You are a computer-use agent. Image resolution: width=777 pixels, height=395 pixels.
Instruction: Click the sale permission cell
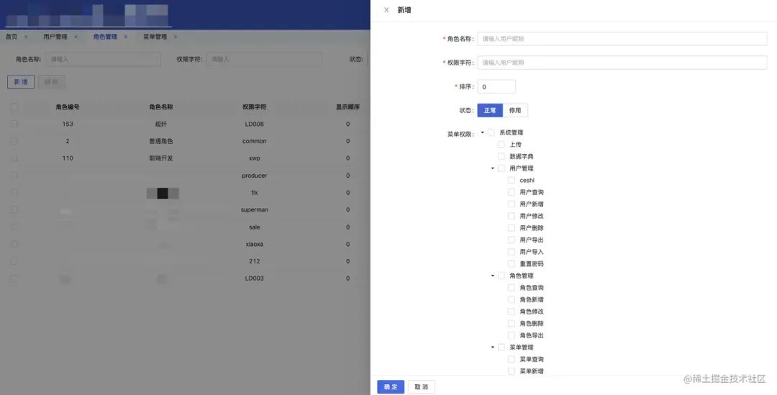(254, 227)
